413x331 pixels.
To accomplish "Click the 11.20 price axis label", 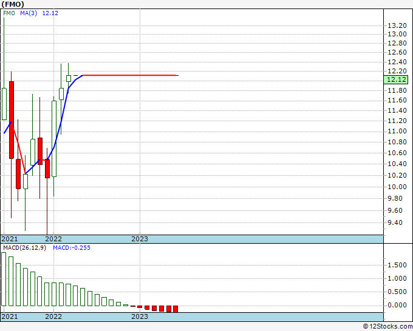I will [397, 121].
